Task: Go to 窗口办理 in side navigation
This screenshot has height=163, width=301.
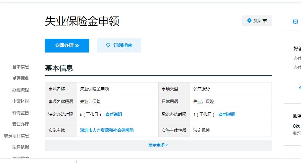Action: tap(20, 124)
